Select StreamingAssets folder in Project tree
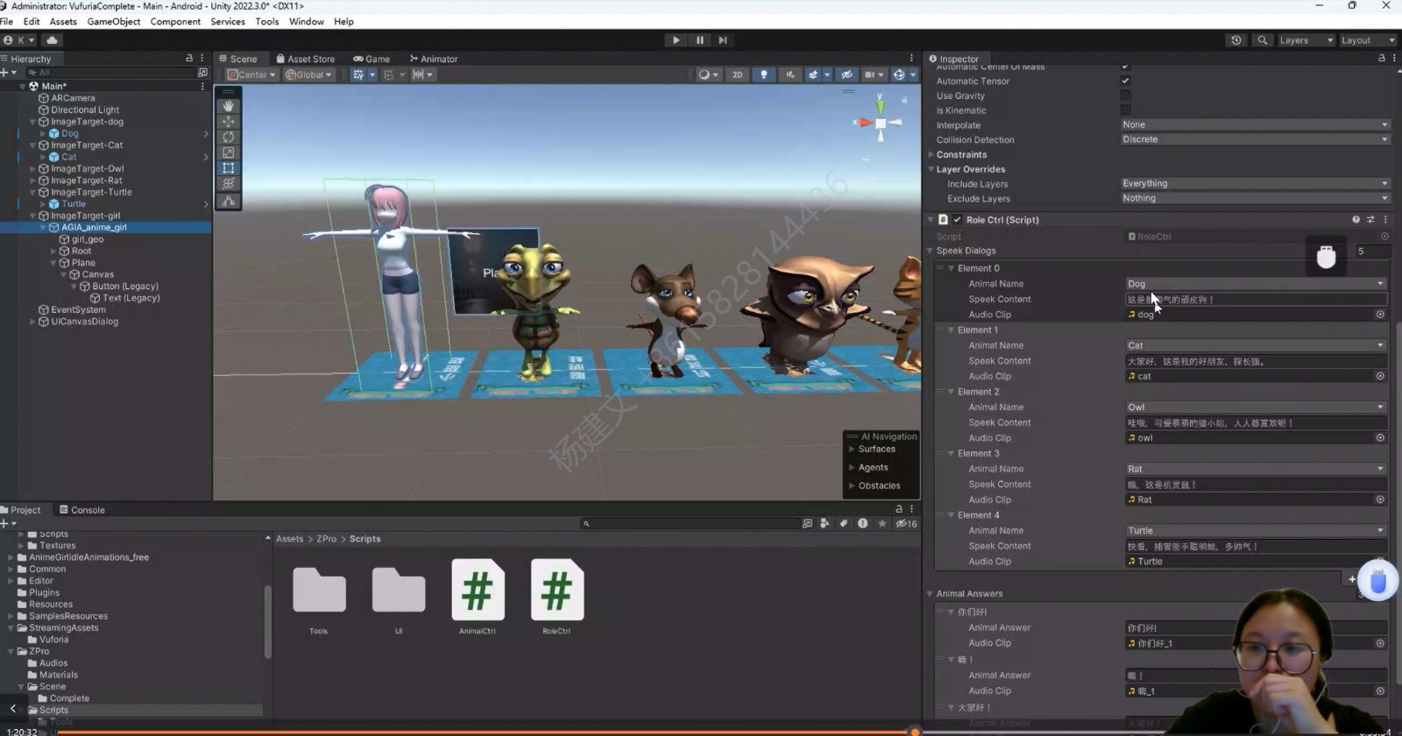The width and height of the screenshot is (1402, 736). (x=64, y=628)
